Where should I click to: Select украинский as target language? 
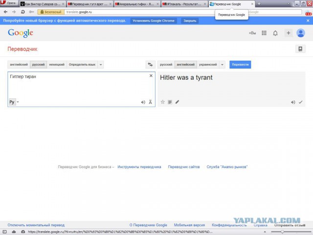point(208,65)
